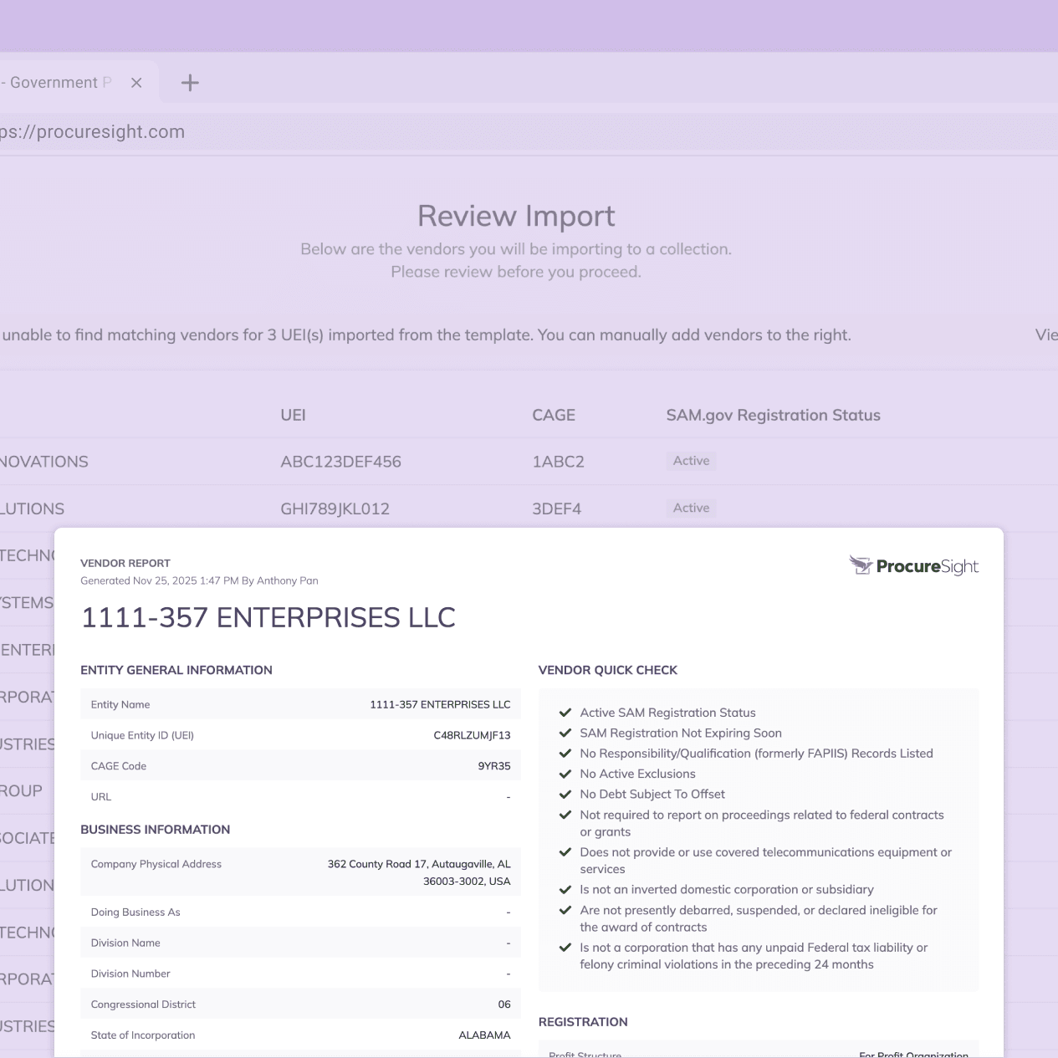Sort by the CAGE column header
1058x1058 pixels.
pyautogui.click(x=553, y=416)
